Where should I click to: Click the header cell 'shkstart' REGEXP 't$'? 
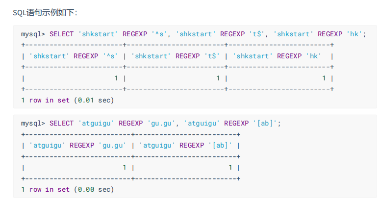175,56
